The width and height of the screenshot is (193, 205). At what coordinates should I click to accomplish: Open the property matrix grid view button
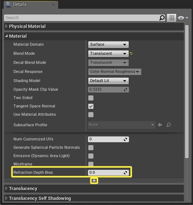172,18
